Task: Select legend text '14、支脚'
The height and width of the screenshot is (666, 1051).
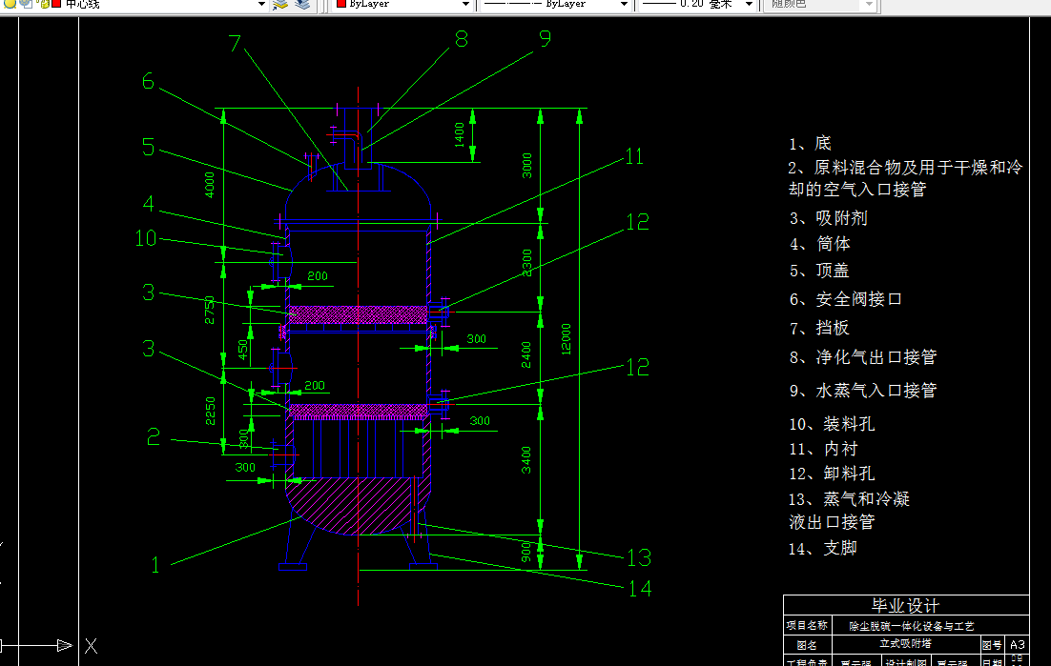Action: click(823, 549)
